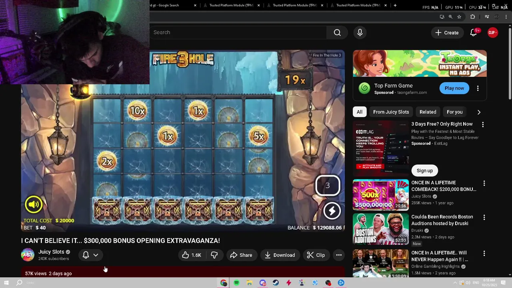Close the Google Search browser tab
This screenshot has width=512, height=288.
point(195,5)
